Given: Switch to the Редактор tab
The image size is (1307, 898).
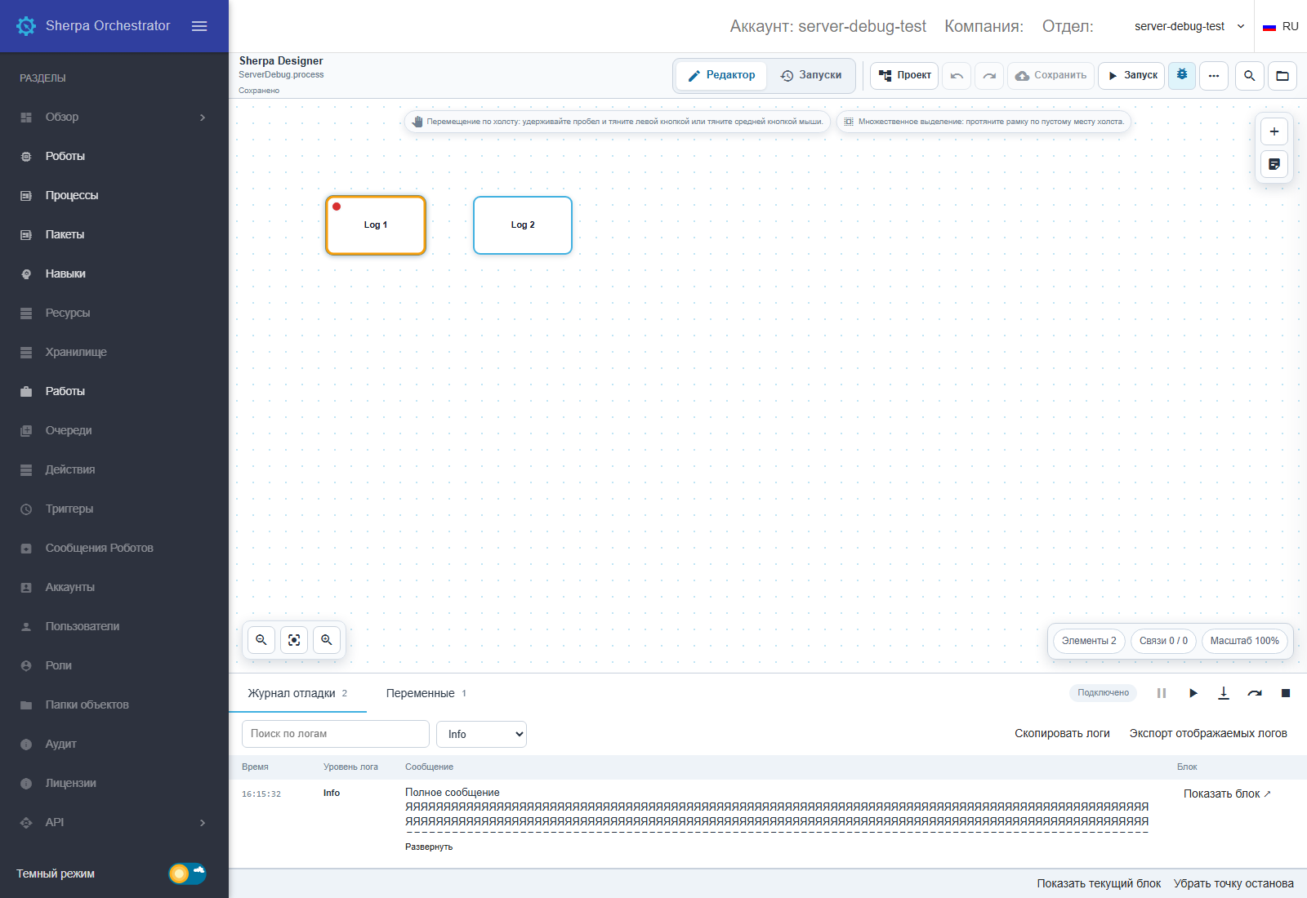Looking at the screenshot, I should [x=721, y=75].
